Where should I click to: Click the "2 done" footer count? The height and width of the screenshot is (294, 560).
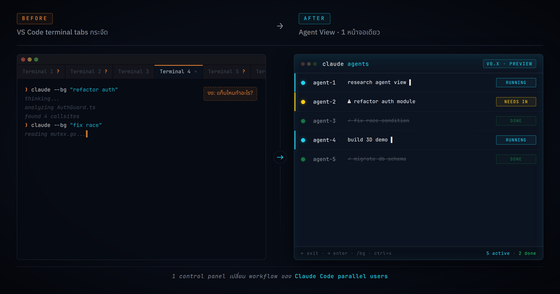click(x=527, y=253)
